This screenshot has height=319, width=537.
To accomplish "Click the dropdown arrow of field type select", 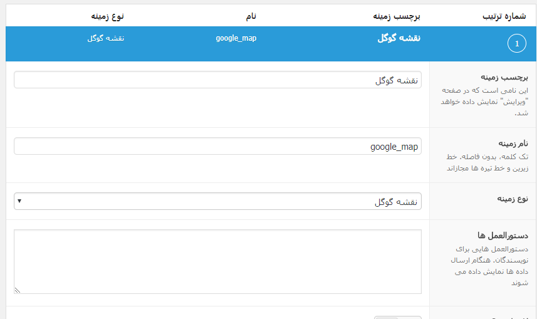I will click(19, 201).
